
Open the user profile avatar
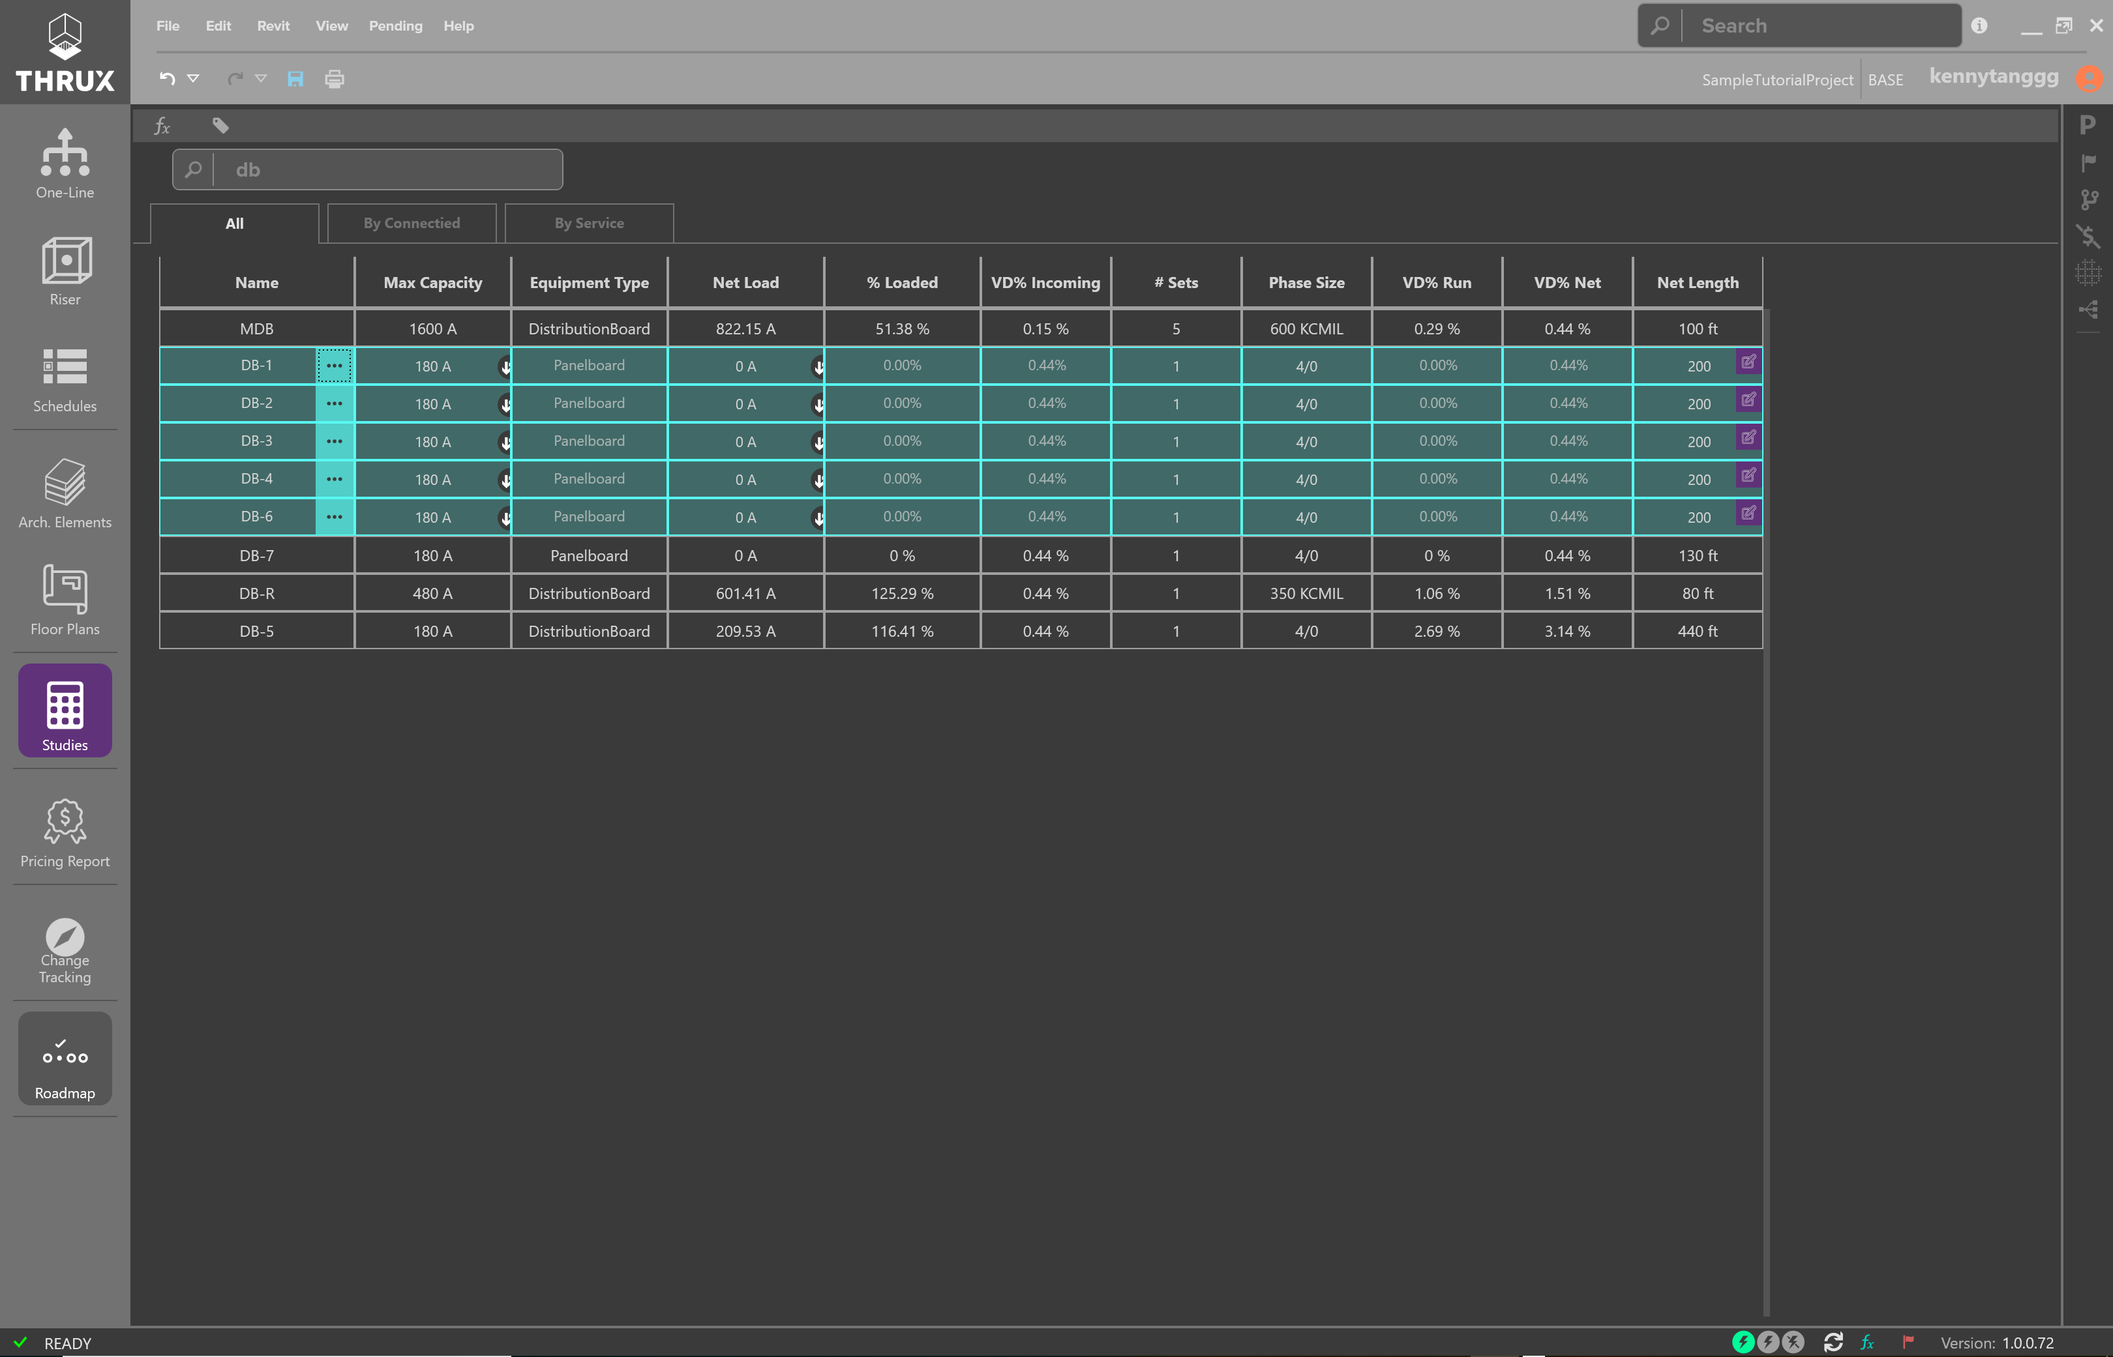[2088, 78]
